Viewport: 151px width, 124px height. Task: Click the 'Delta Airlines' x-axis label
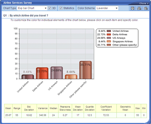pyautogui.click(x=38, y=86)
